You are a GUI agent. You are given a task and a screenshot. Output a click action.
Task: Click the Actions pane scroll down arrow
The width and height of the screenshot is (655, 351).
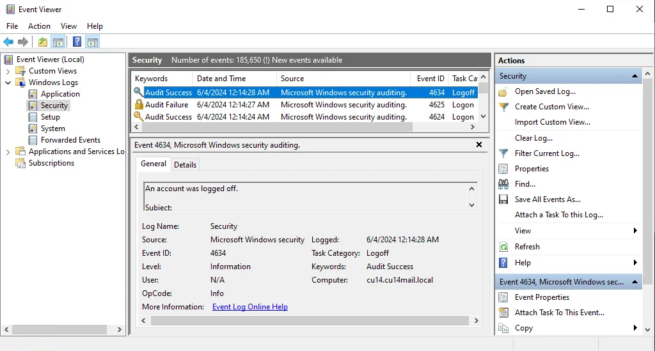pos(647,330)
